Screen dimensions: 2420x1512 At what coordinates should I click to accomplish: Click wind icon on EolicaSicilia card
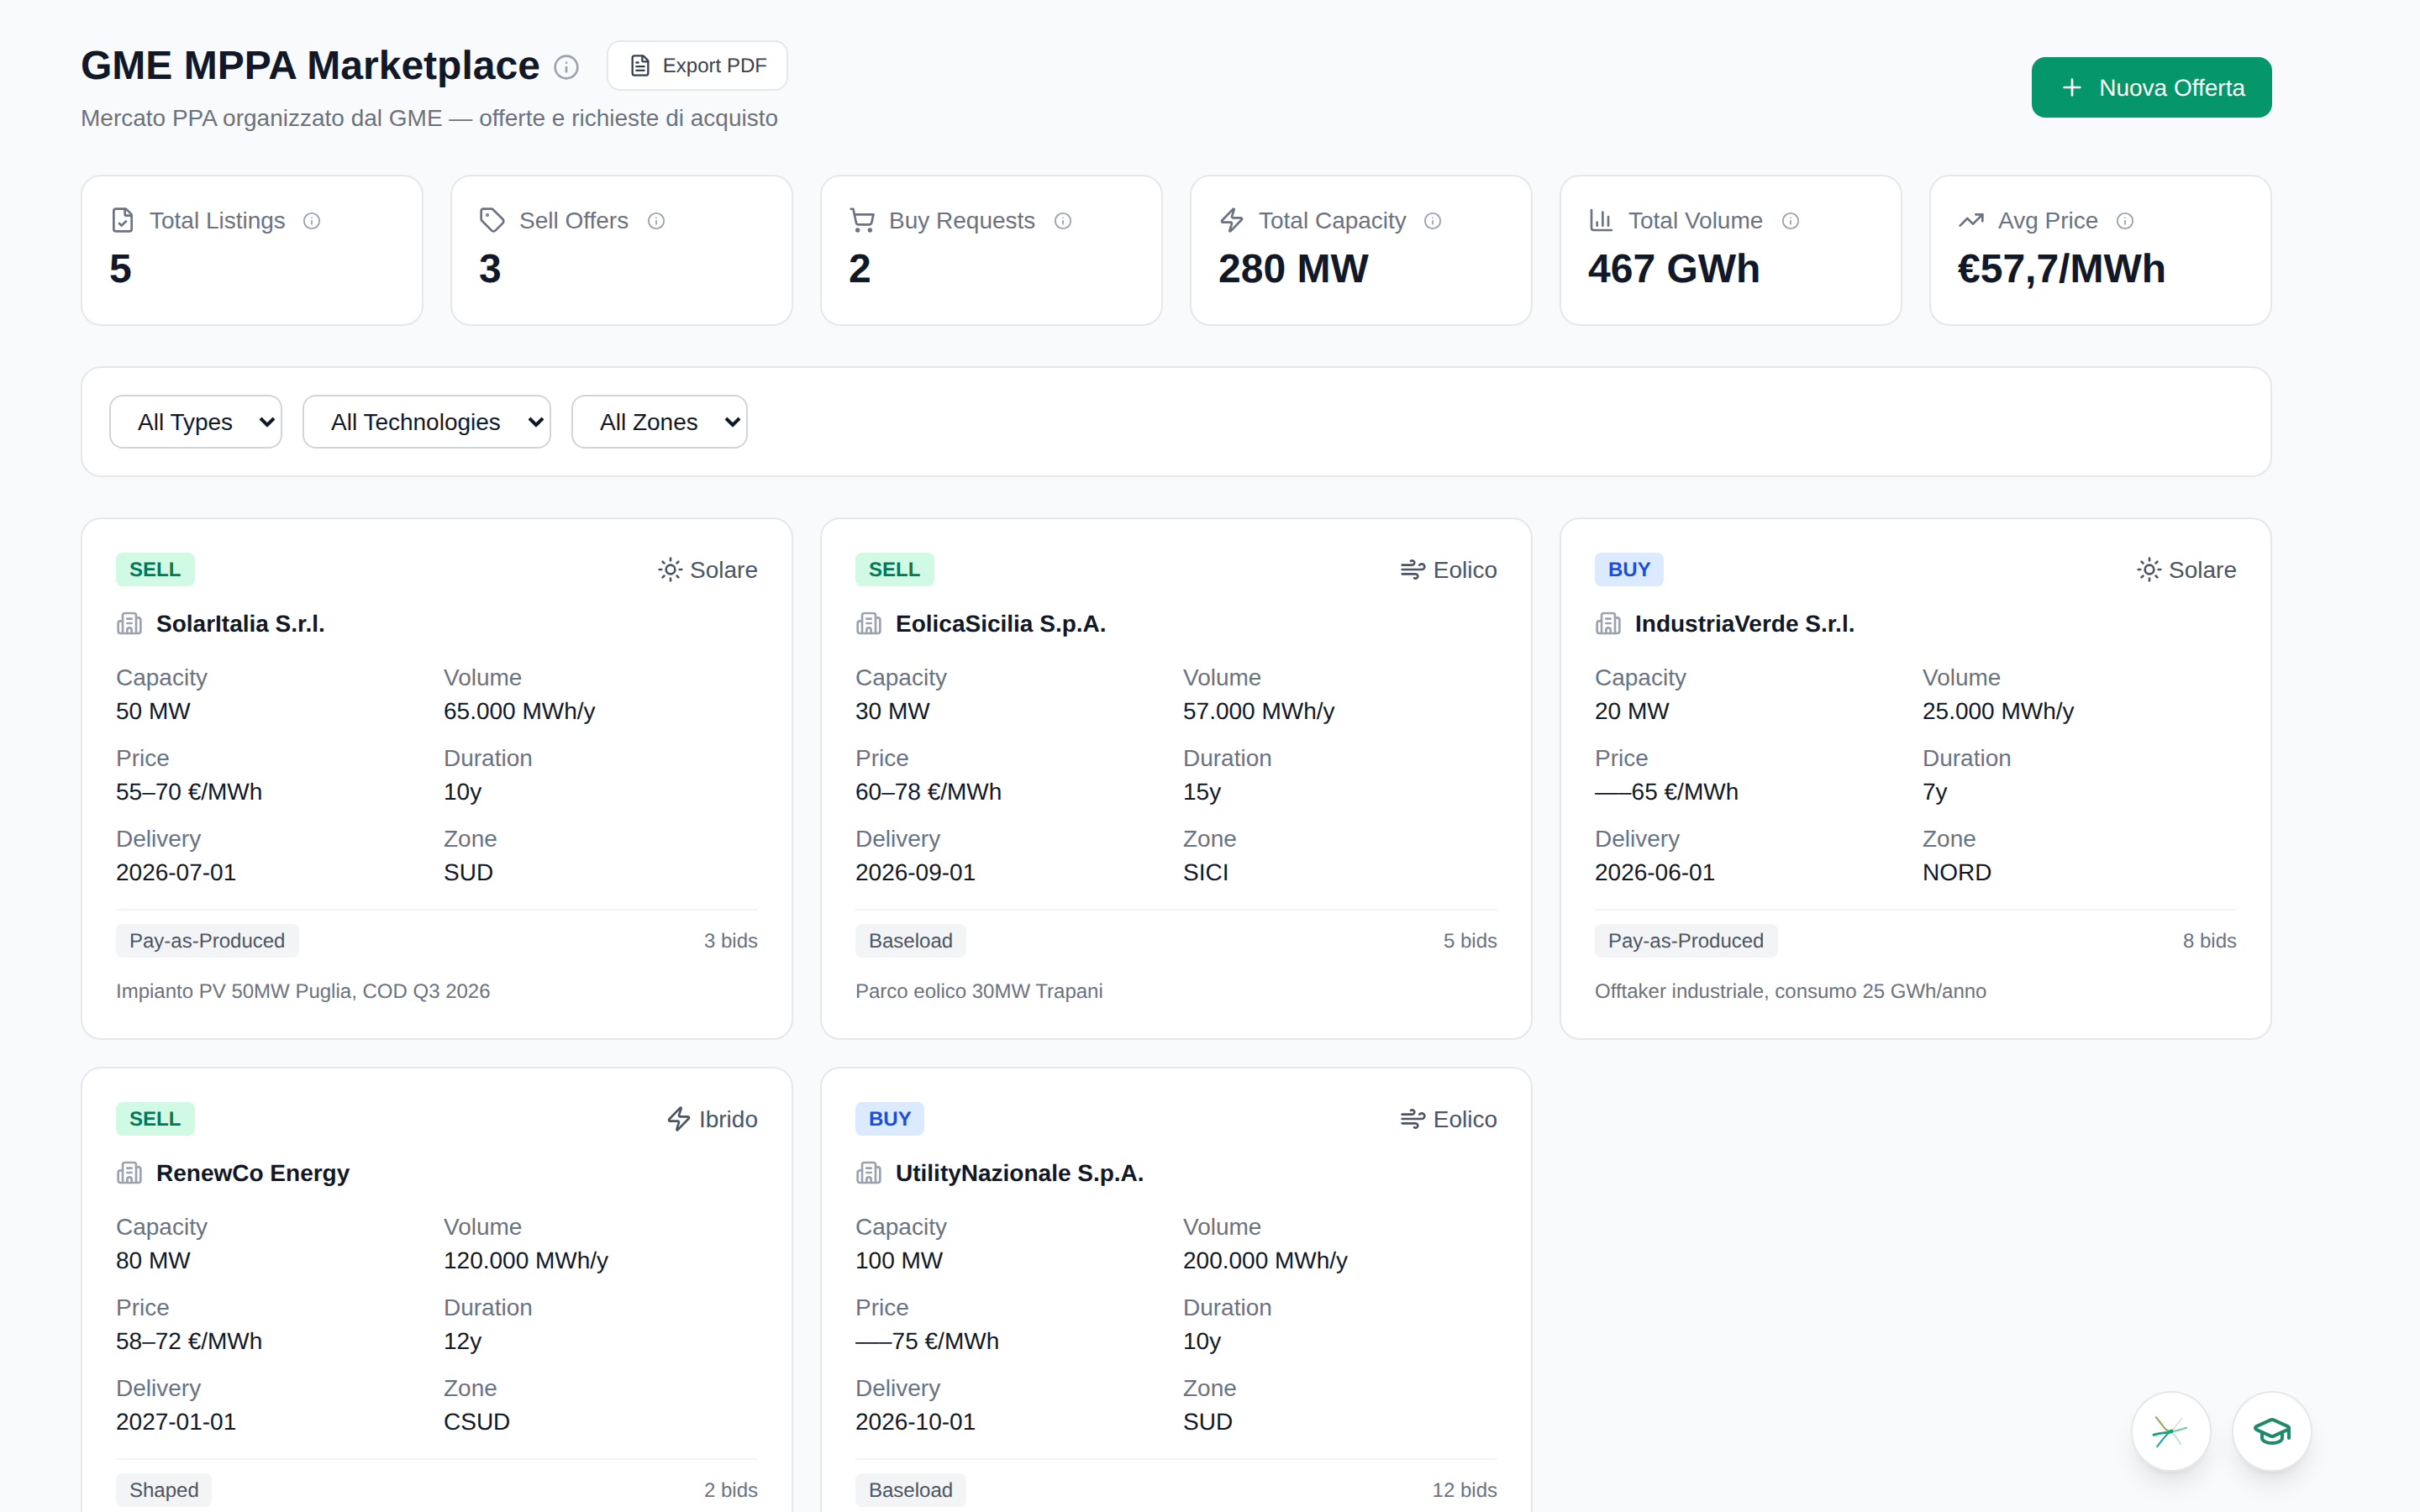click(x=1413, y=569)
